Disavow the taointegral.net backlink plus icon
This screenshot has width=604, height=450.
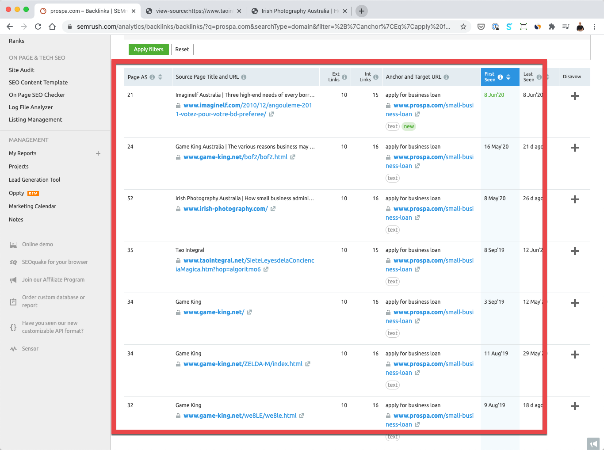tap(575, 251)
